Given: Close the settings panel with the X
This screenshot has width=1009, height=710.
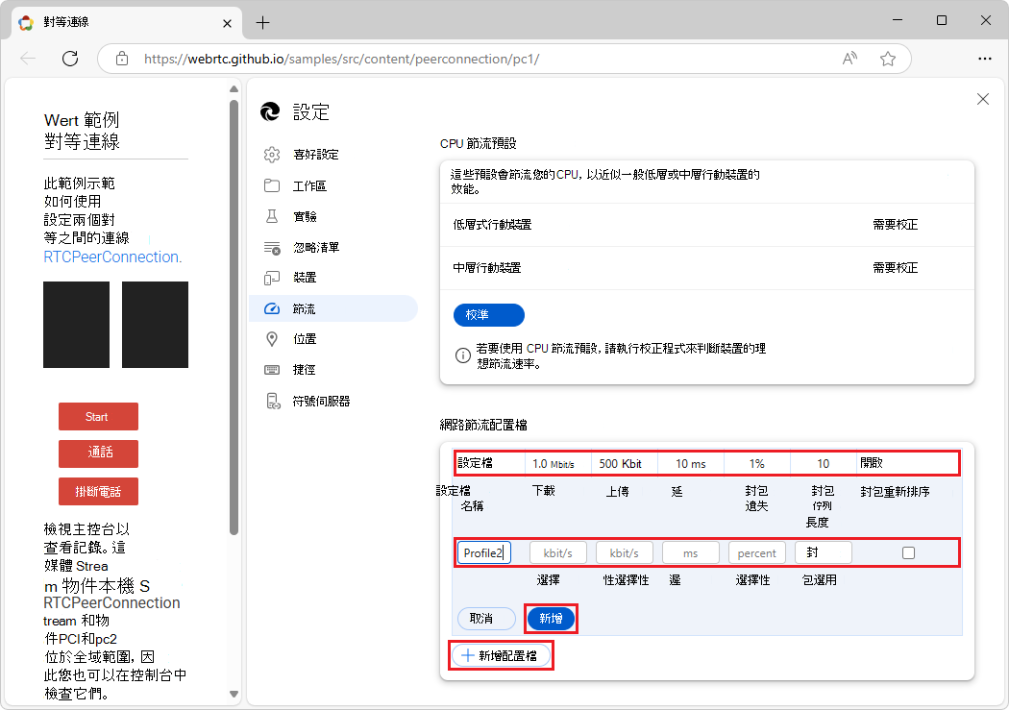Looking at the screenshot, I should tap(982, 99).
